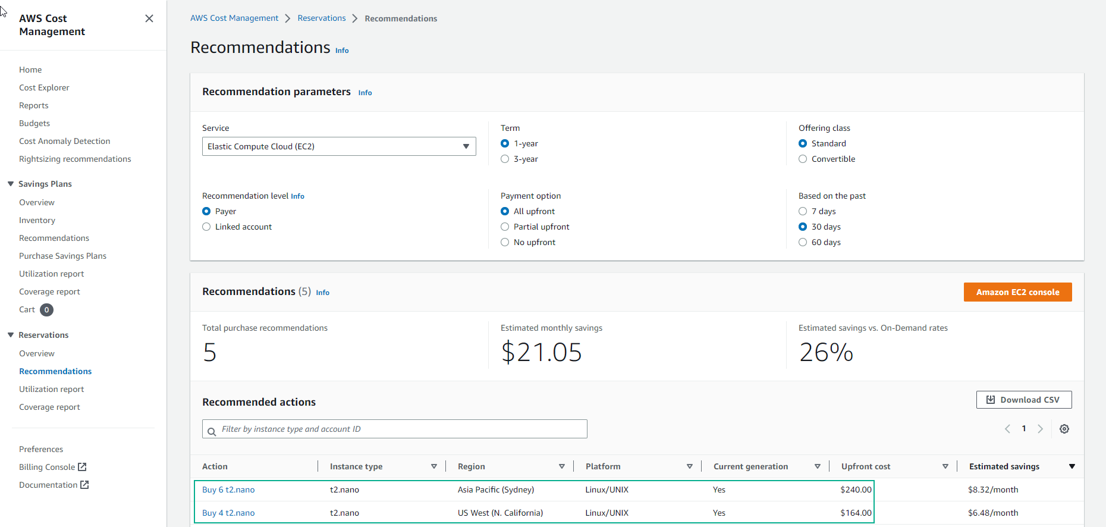The width and height of the screenshot is (1106, 527).
Task: Open the table preferences gear icon
Action: tap(1064, 429)
